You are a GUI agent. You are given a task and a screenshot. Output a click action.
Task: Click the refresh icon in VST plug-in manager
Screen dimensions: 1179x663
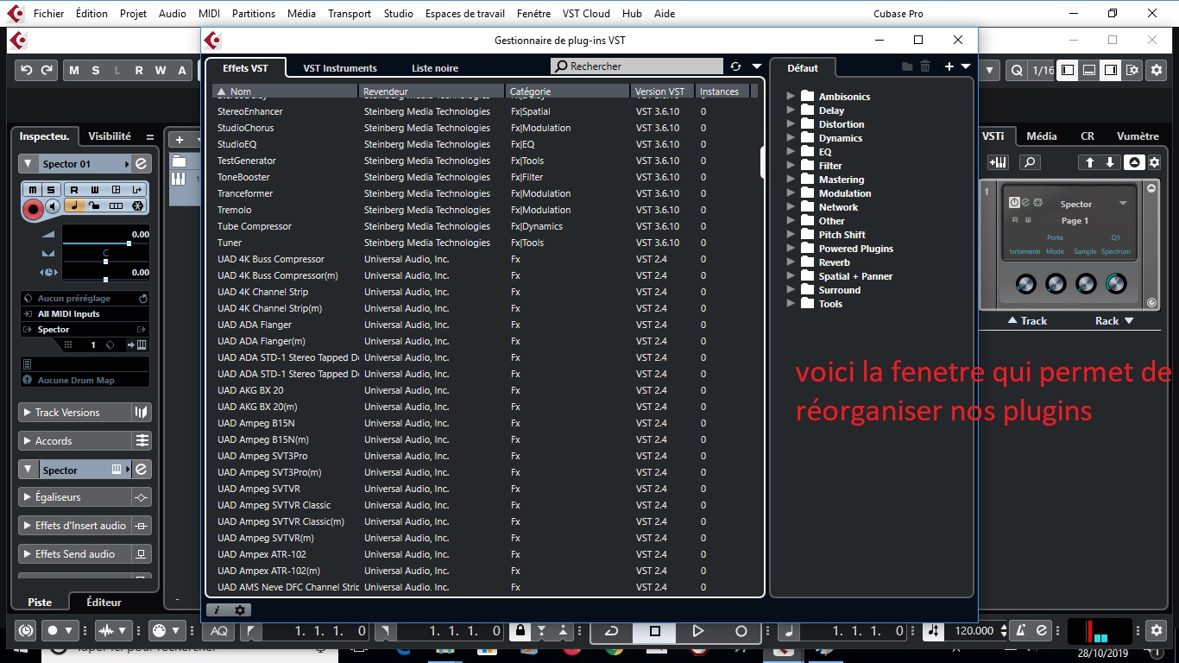735,66
